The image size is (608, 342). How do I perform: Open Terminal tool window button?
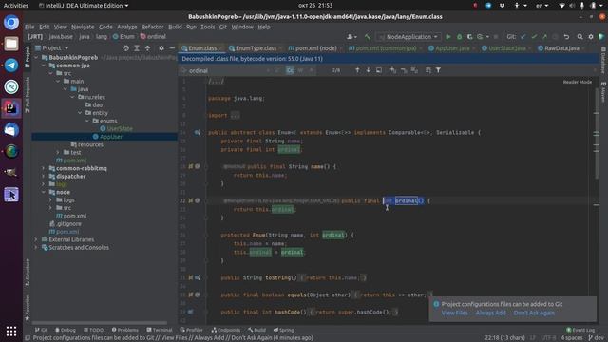160,330
